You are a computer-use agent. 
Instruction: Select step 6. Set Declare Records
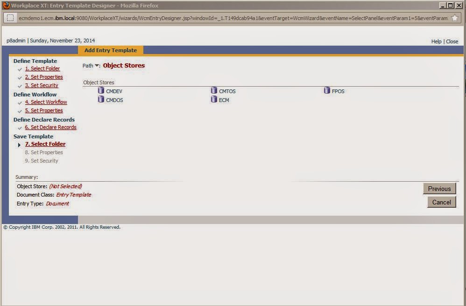click(50, 127)
